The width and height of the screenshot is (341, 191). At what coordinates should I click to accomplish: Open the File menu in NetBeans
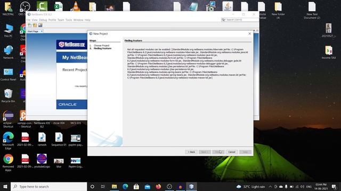coord(28,20)
